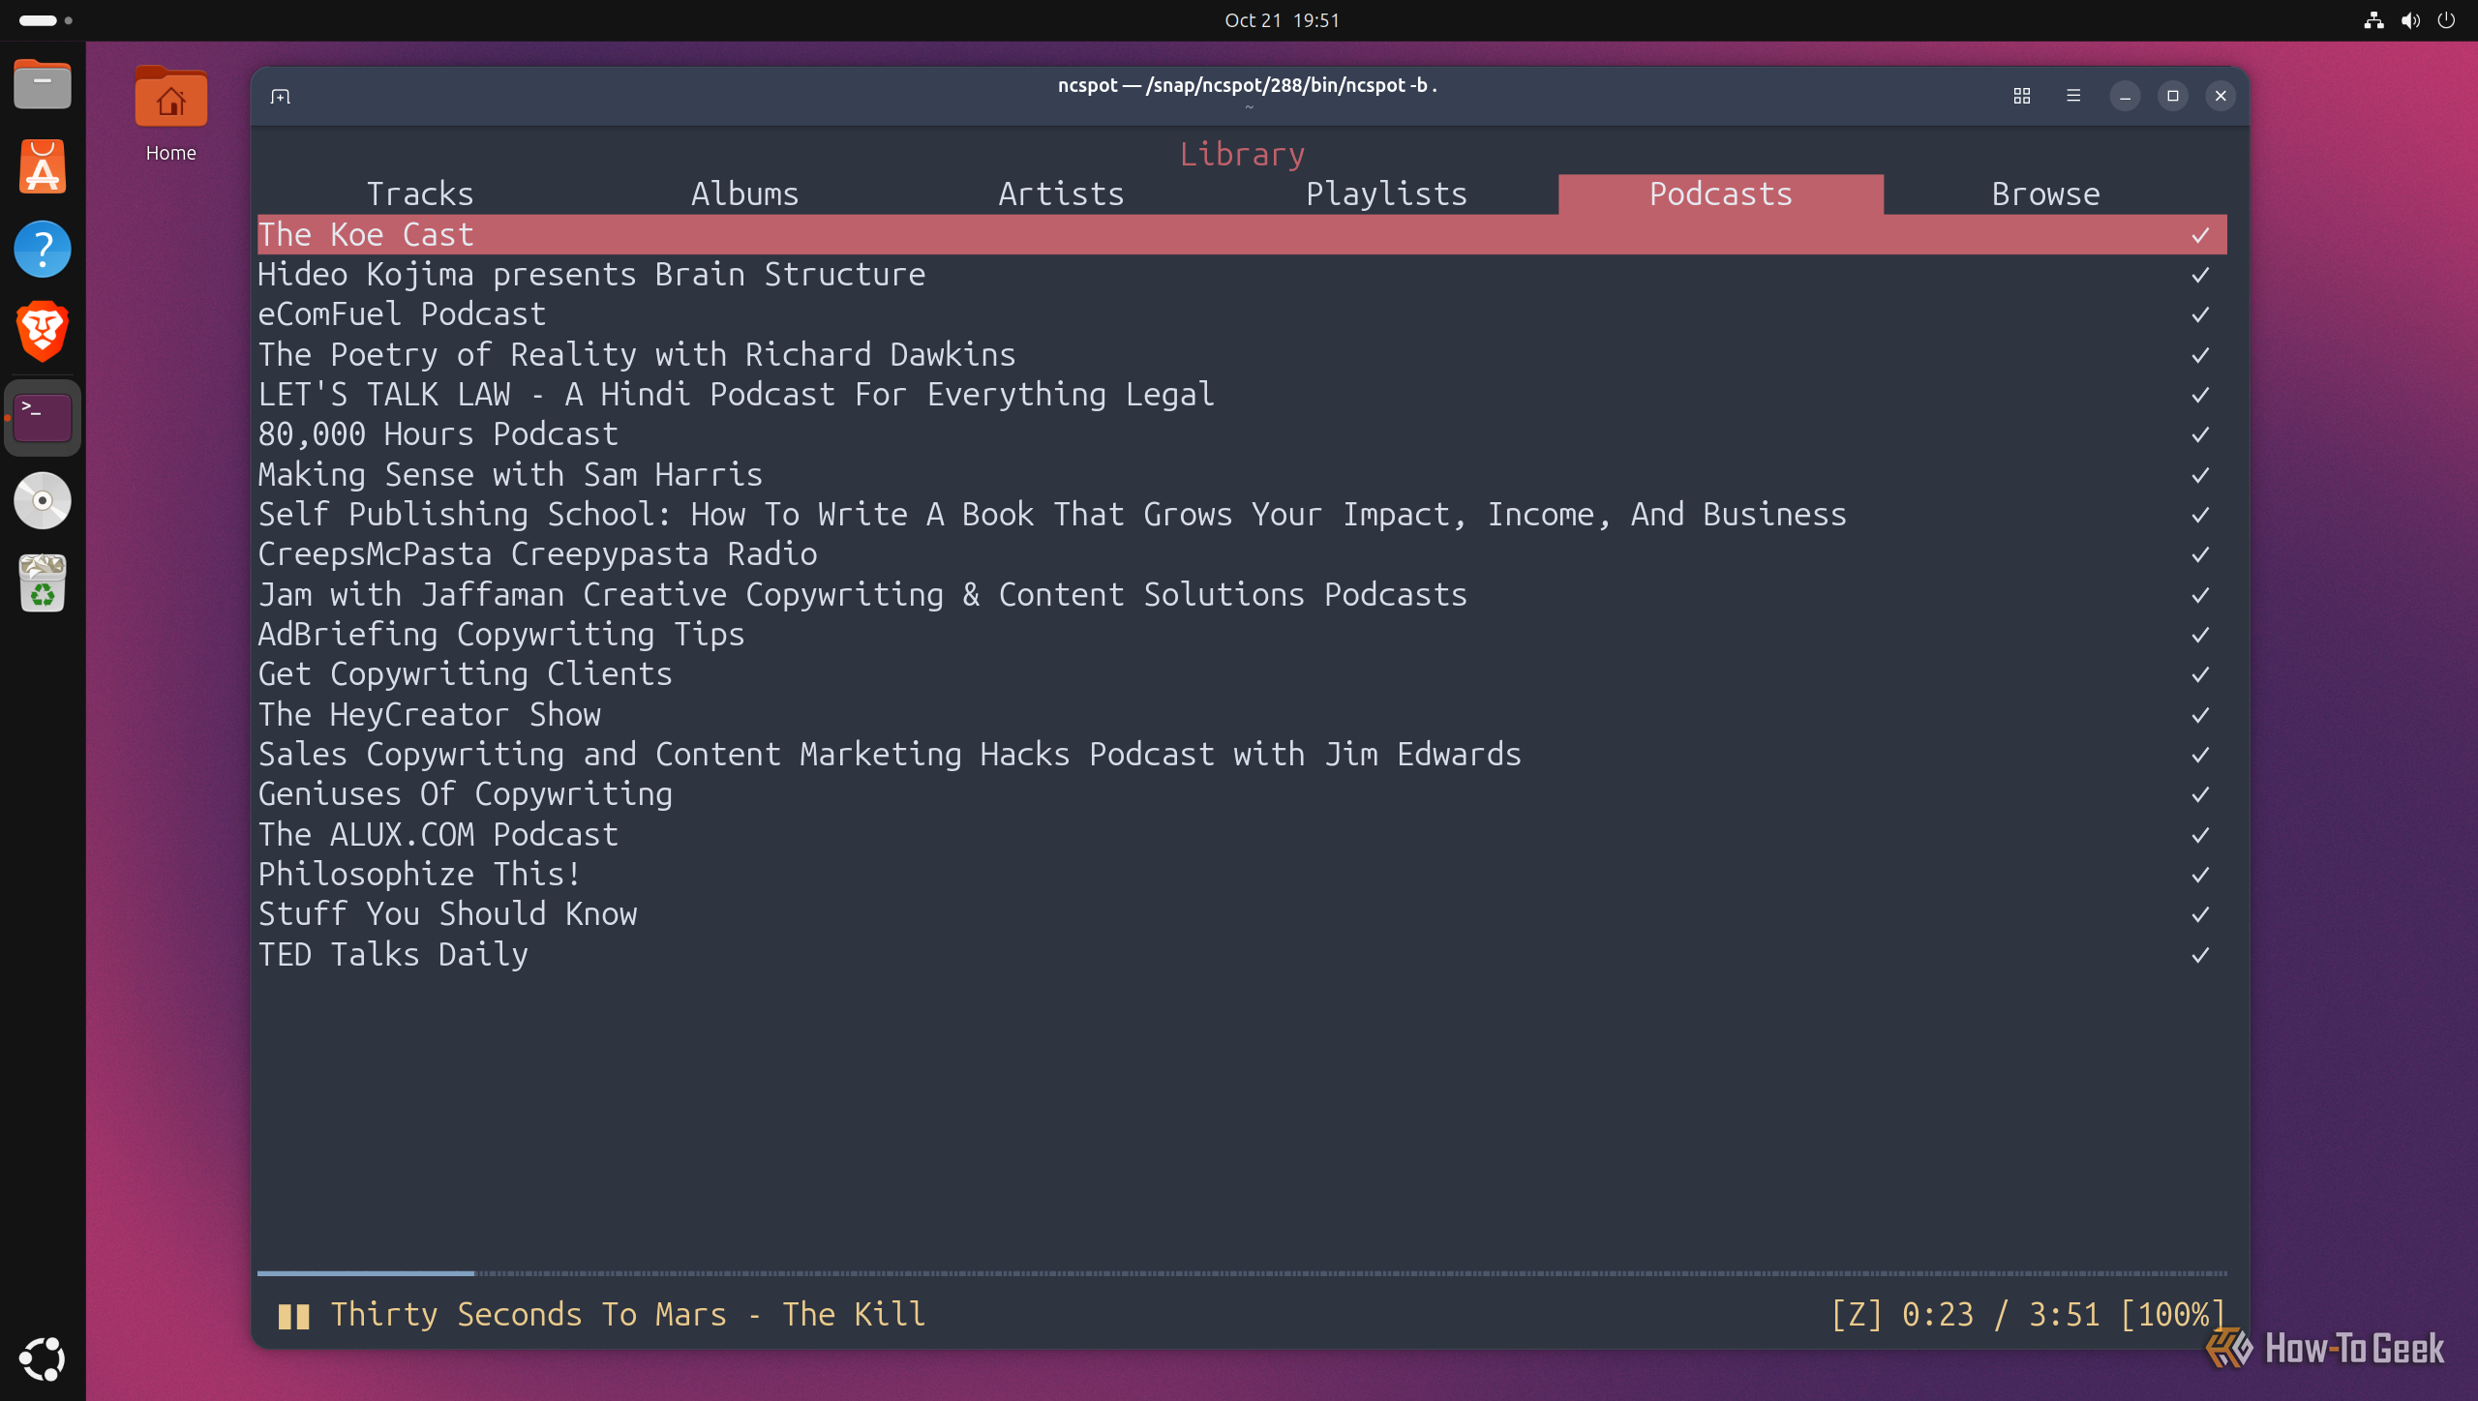The width and height of the screenshot is (2478, 1401).
Task: Open the Trash in the dock
Action: [43, 582]
